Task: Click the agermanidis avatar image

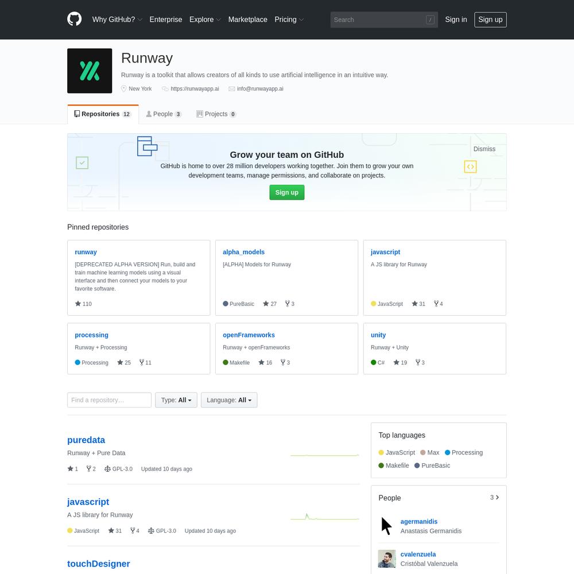Action: [x=387, y=526]
